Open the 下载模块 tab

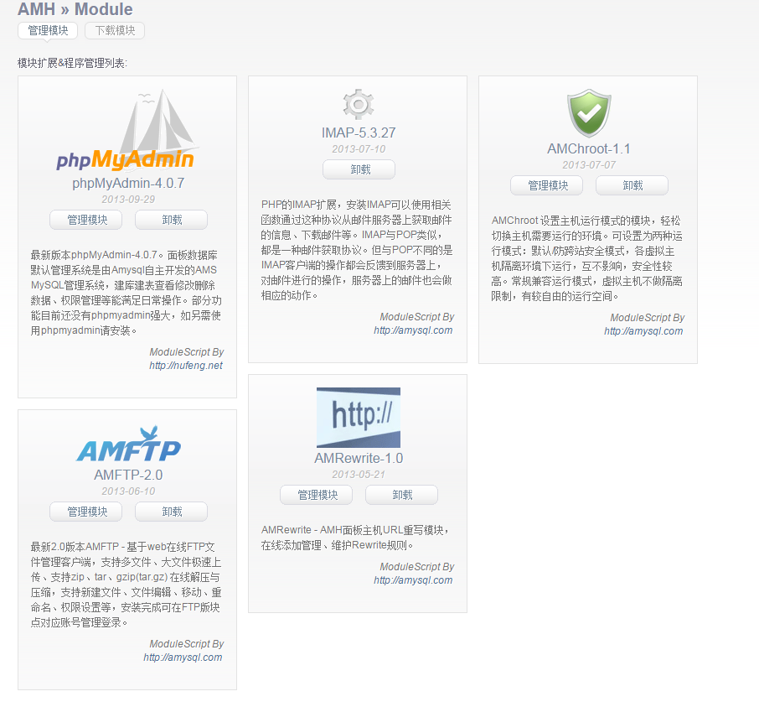point(115,30)
